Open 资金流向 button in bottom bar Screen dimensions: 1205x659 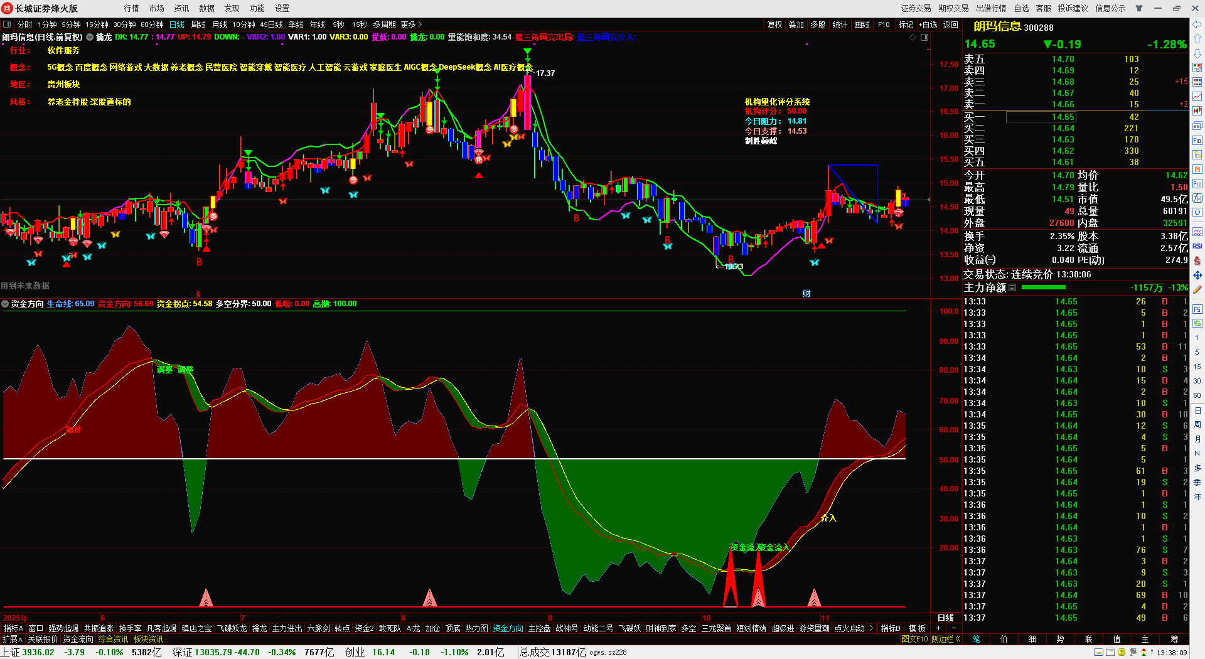(78, 639)
